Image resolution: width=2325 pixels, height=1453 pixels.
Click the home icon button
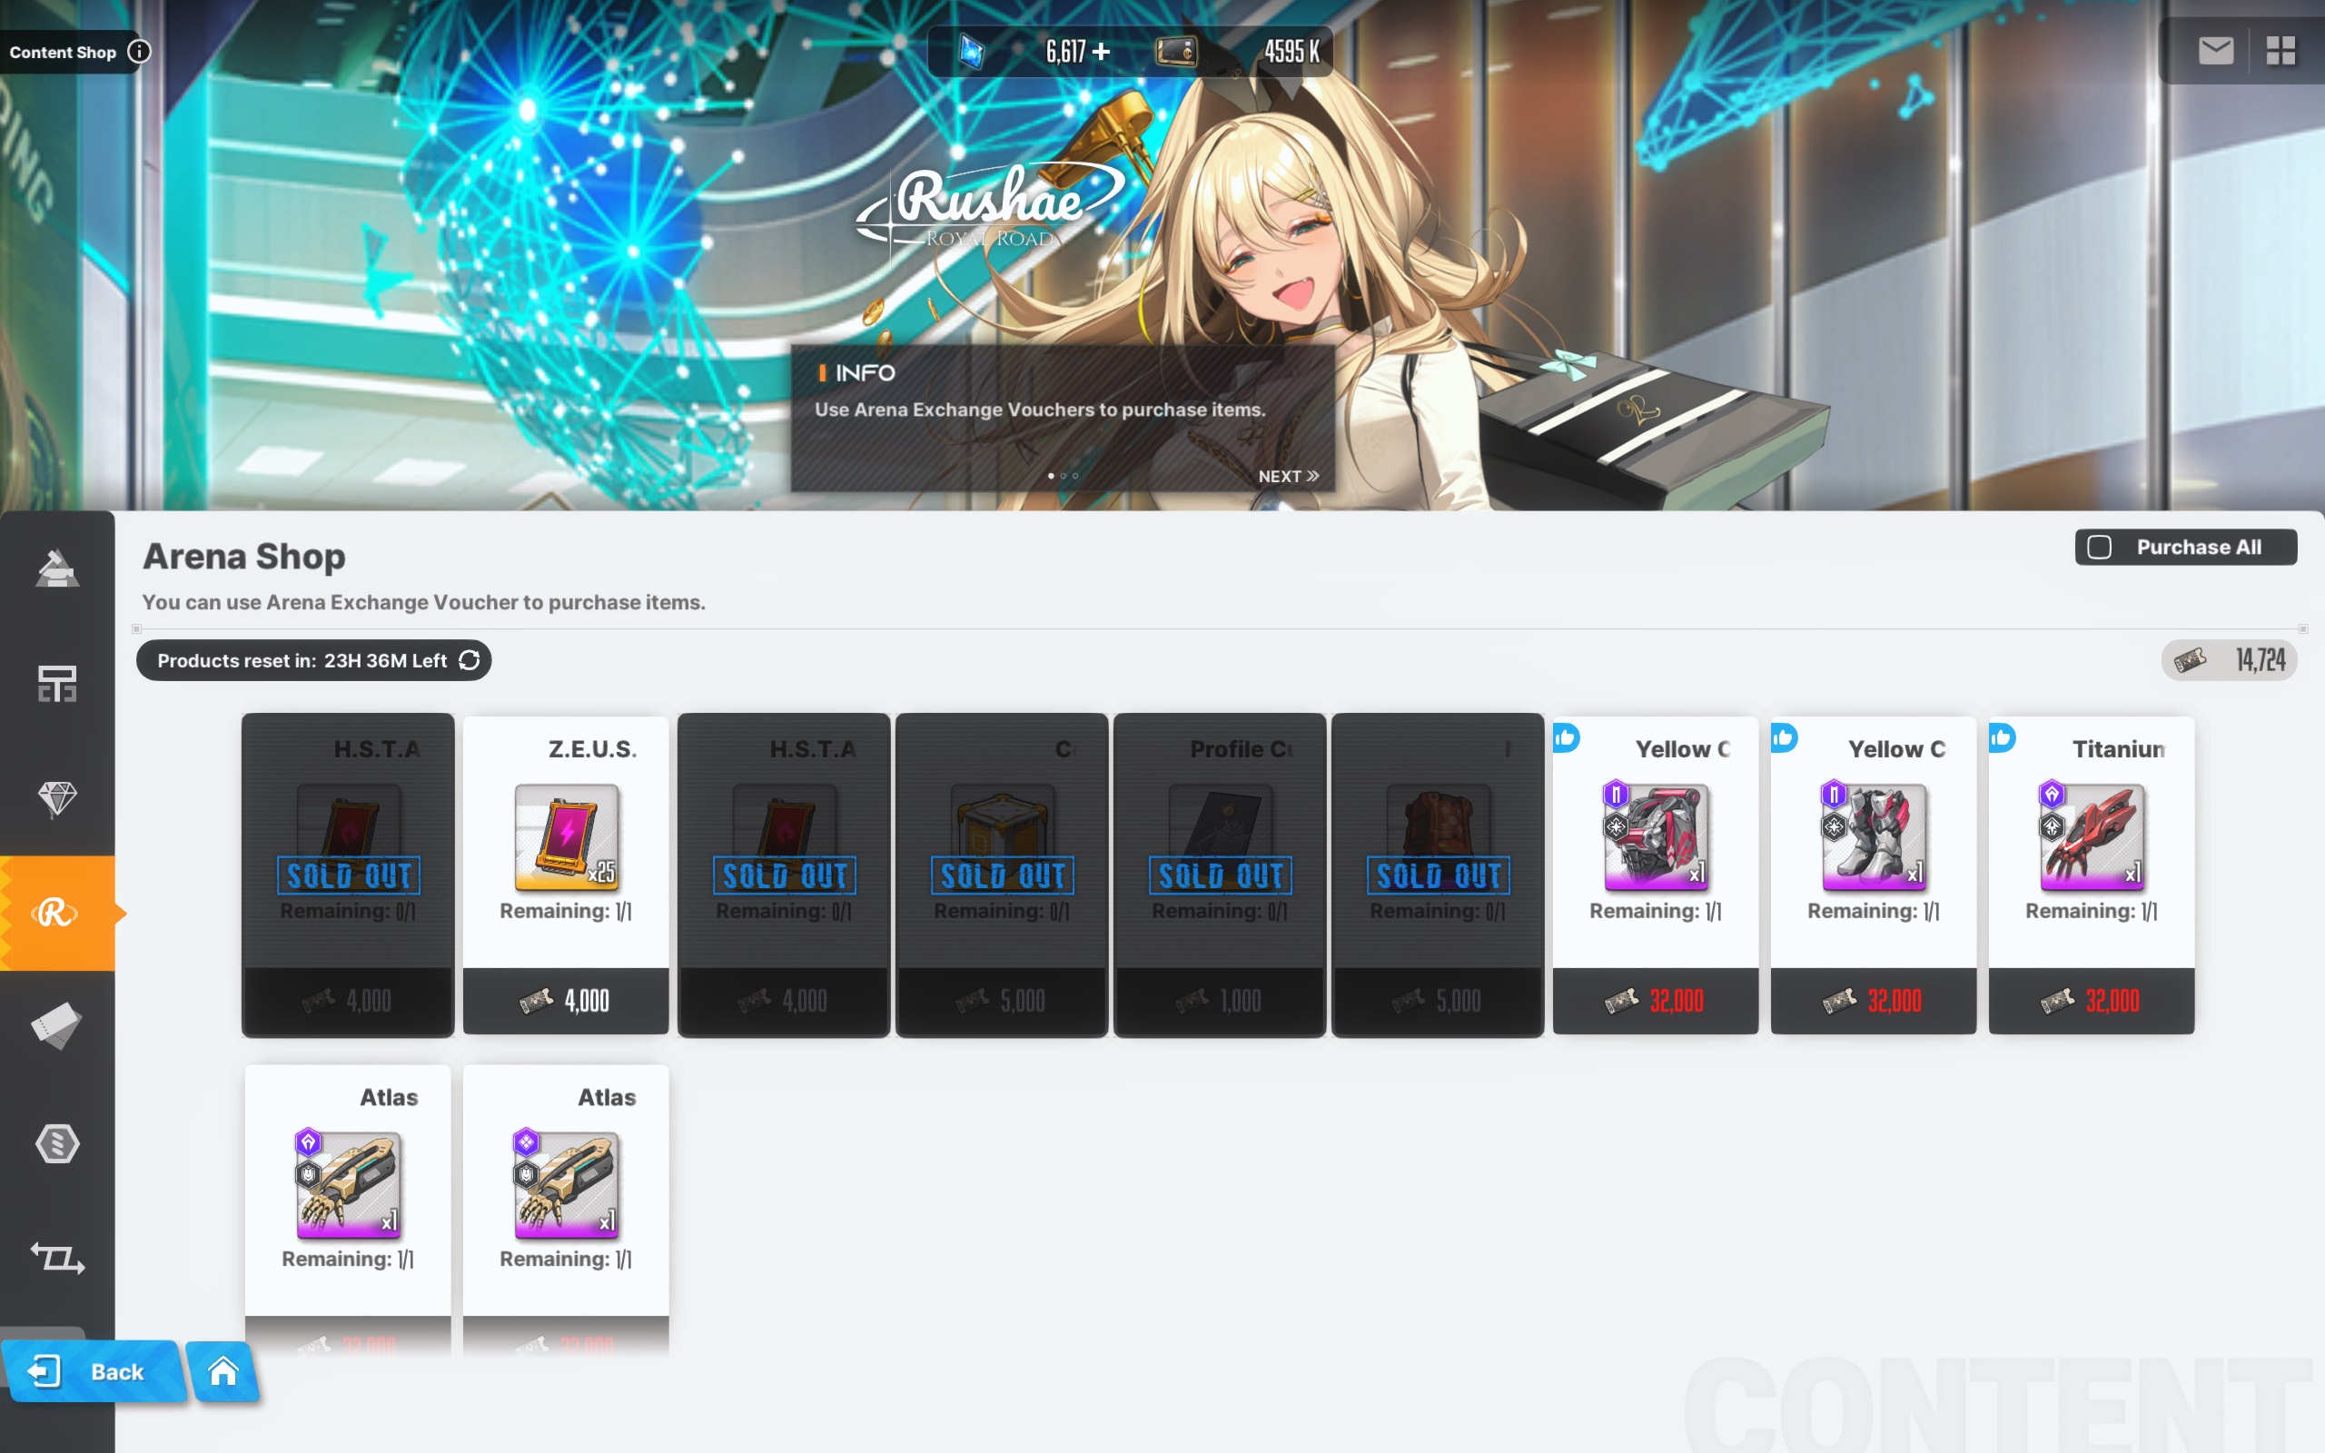pyautogui.click(x=223, y=1370)
